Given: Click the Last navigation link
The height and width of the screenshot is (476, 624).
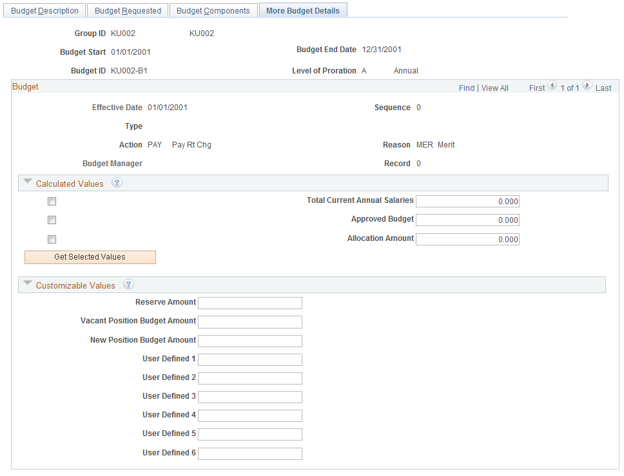Looking at the screenshot, I should pos(602,87).
